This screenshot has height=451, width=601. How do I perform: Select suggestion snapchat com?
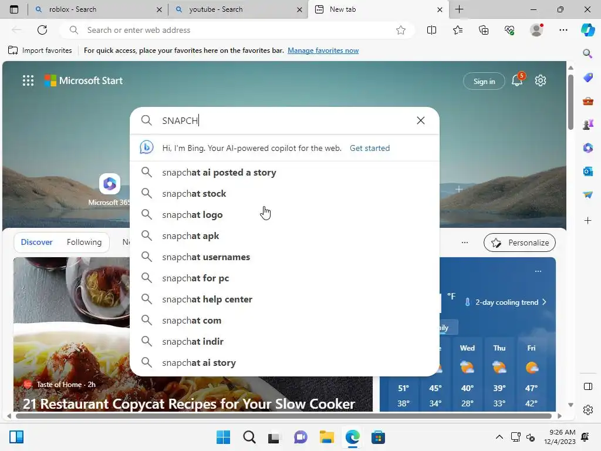[285, 320]
